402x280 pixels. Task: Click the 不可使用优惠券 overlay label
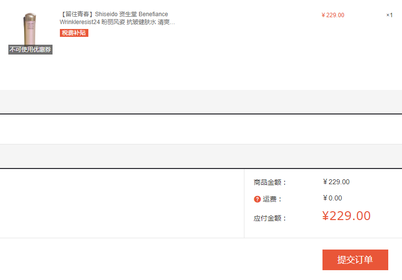(x=30, y=50)
